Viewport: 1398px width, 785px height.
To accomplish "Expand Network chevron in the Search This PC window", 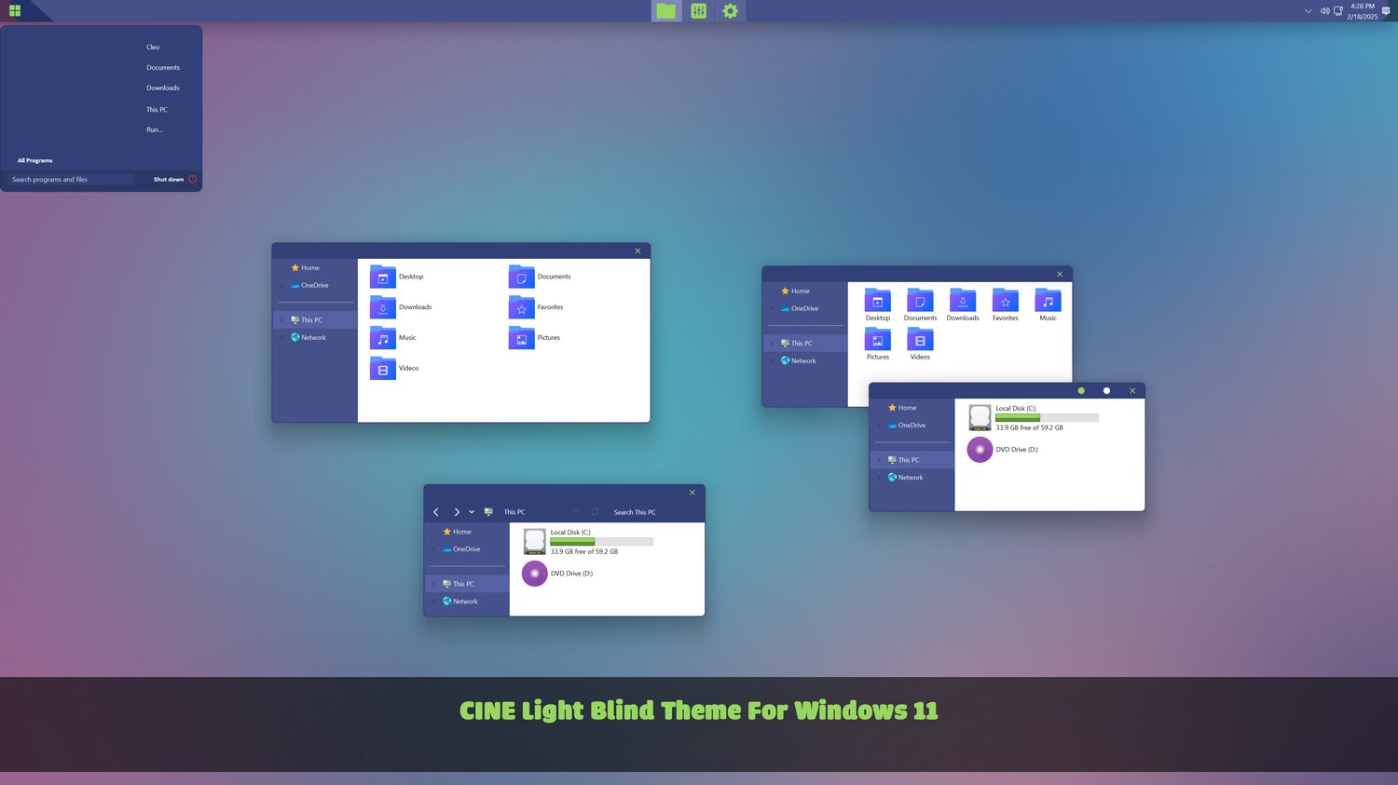I will (433, 602).
